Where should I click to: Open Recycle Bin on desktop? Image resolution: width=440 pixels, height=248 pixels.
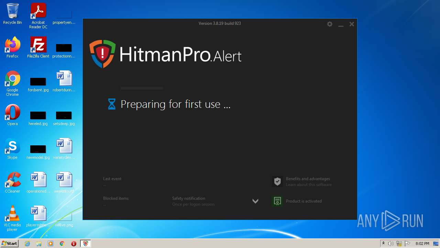tap(12, 14)
